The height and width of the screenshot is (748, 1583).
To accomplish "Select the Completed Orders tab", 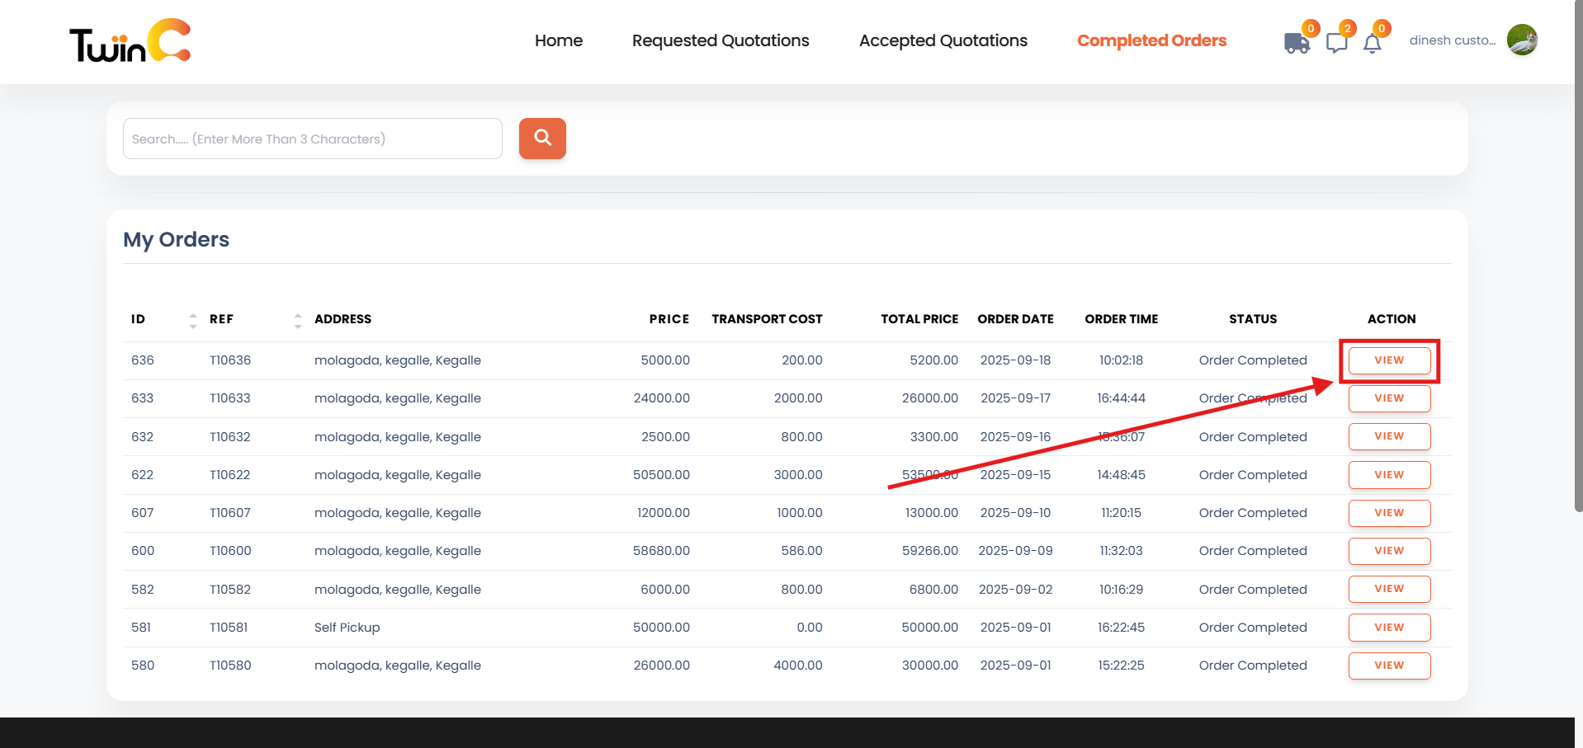I will tap(1151, 40).
